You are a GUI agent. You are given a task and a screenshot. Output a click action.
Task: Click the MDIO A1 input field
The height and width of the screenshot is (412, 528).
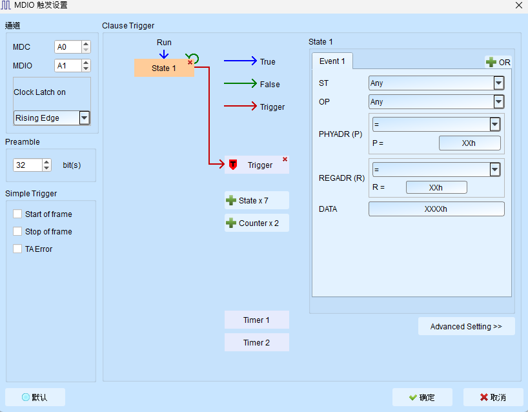(x=68, y=66)
